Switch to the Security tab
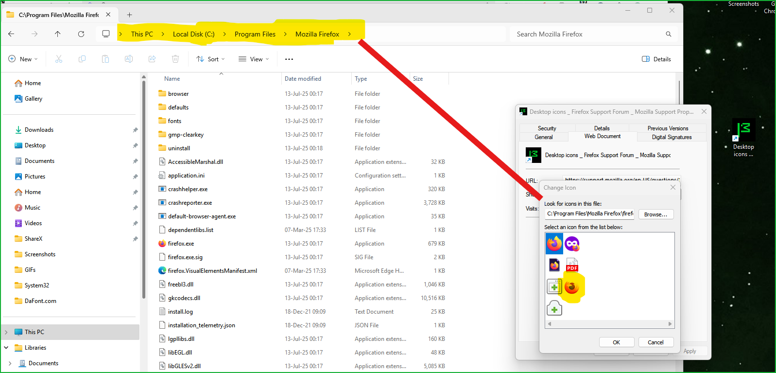This screenshot has height=373, width=776. pos(547,128)
